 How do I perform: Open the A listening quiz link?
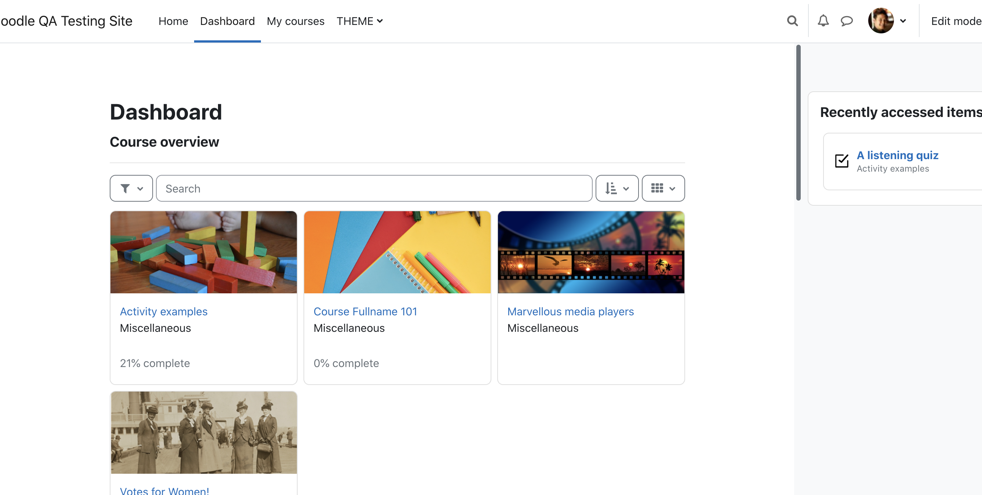(x=897, y=155)
